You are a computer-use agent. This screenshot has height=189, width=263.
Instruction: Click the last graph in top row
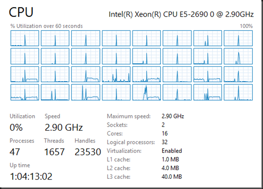pyautogui.click(x=238, y=38)
